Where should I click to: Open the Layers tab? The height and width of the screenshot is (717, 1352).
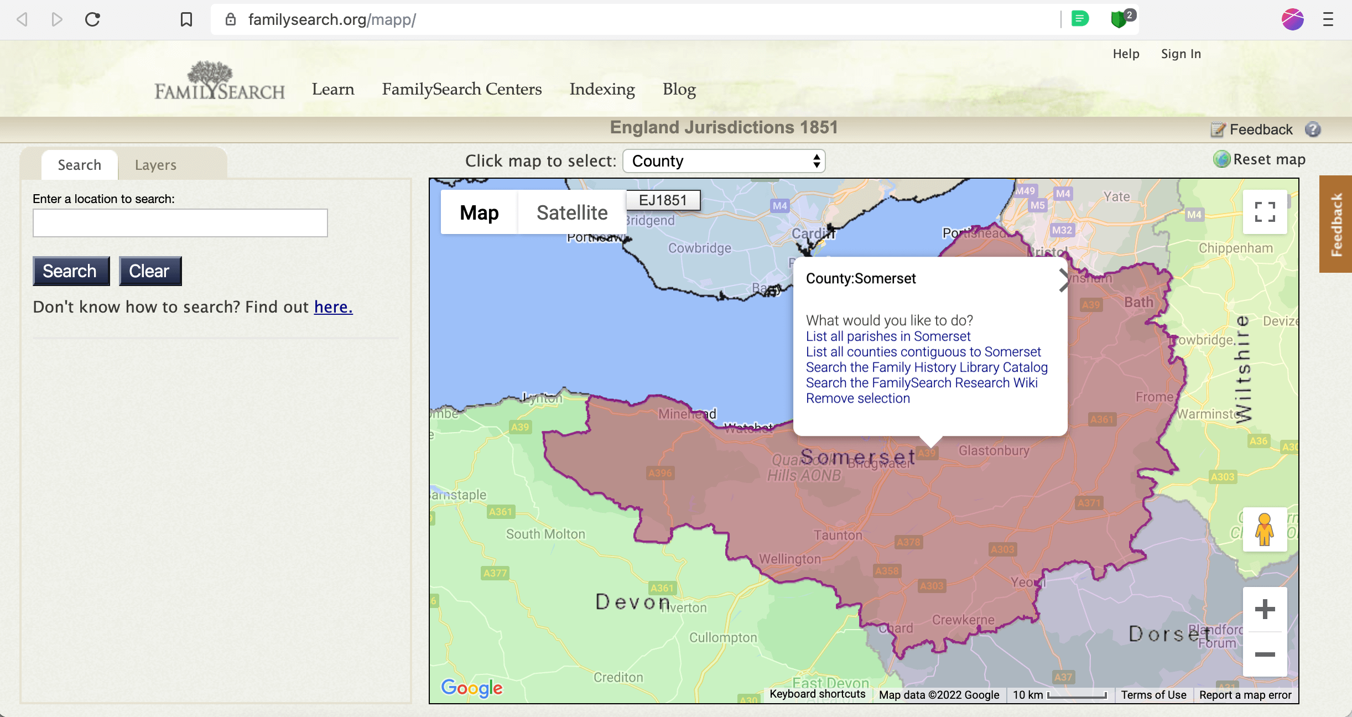tap(155, 165)
